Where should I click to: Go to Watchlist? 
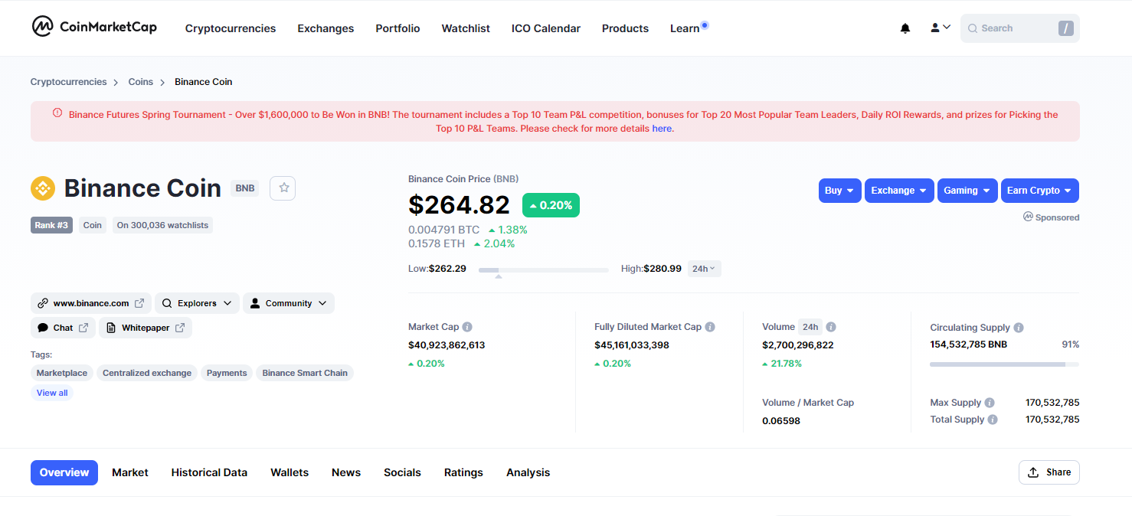[x=466, y=28]
